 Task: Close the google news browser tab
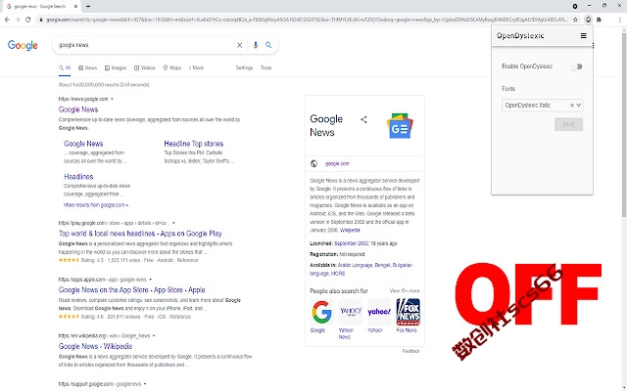click(x=75, y=7)
